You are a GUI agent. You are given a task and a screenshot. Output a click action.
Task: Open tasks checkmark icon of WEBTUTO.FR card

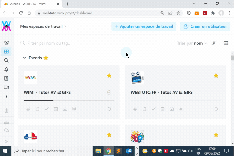(153, 109)
